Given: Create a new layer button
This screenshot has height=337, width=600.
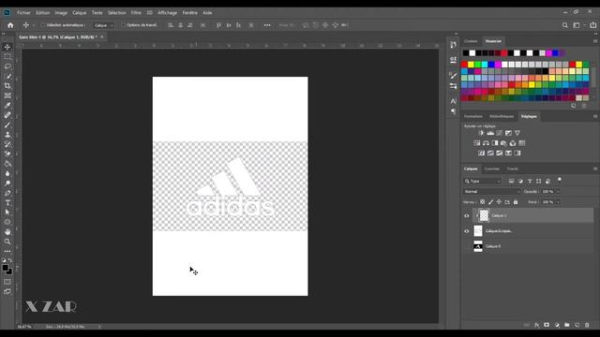Looking at the screenshot, I should click(577, 325).
